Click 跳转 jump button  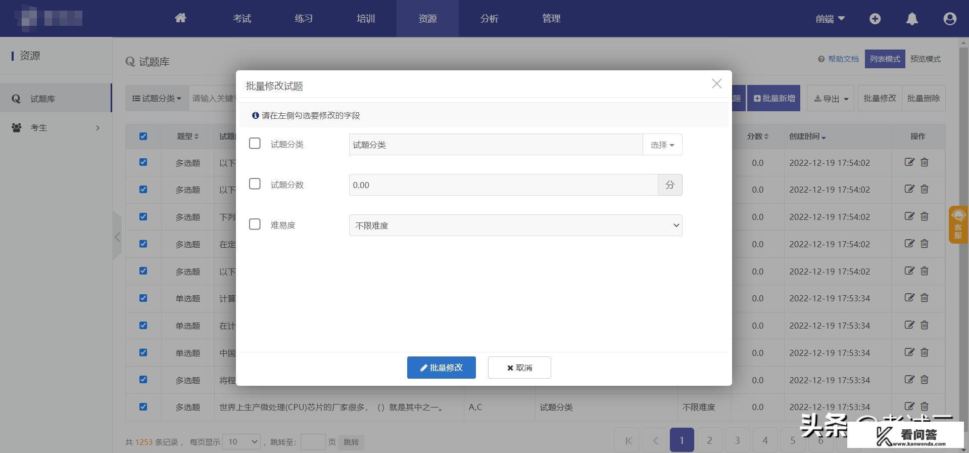click(x=351, y=442)
